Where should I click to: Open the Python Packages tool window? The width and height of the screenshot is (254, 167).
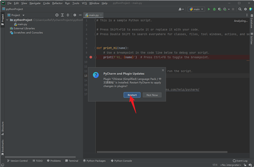[94, 161]
